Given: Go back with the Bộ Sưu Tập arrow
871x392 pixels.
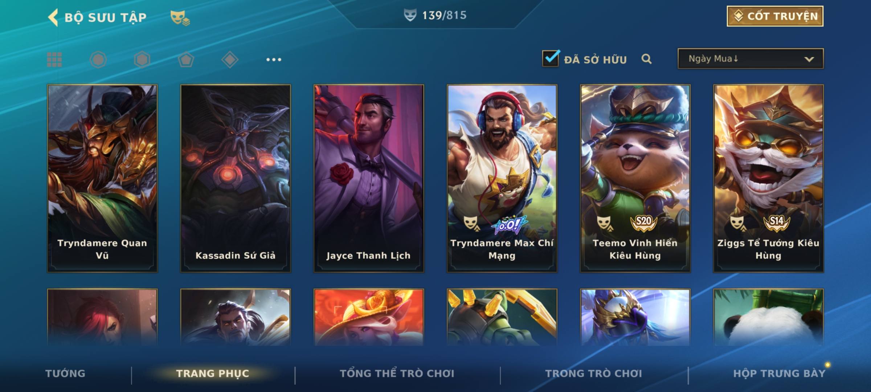Looking at the screenshot, I should pyautogui.click(x=53, y=17).
